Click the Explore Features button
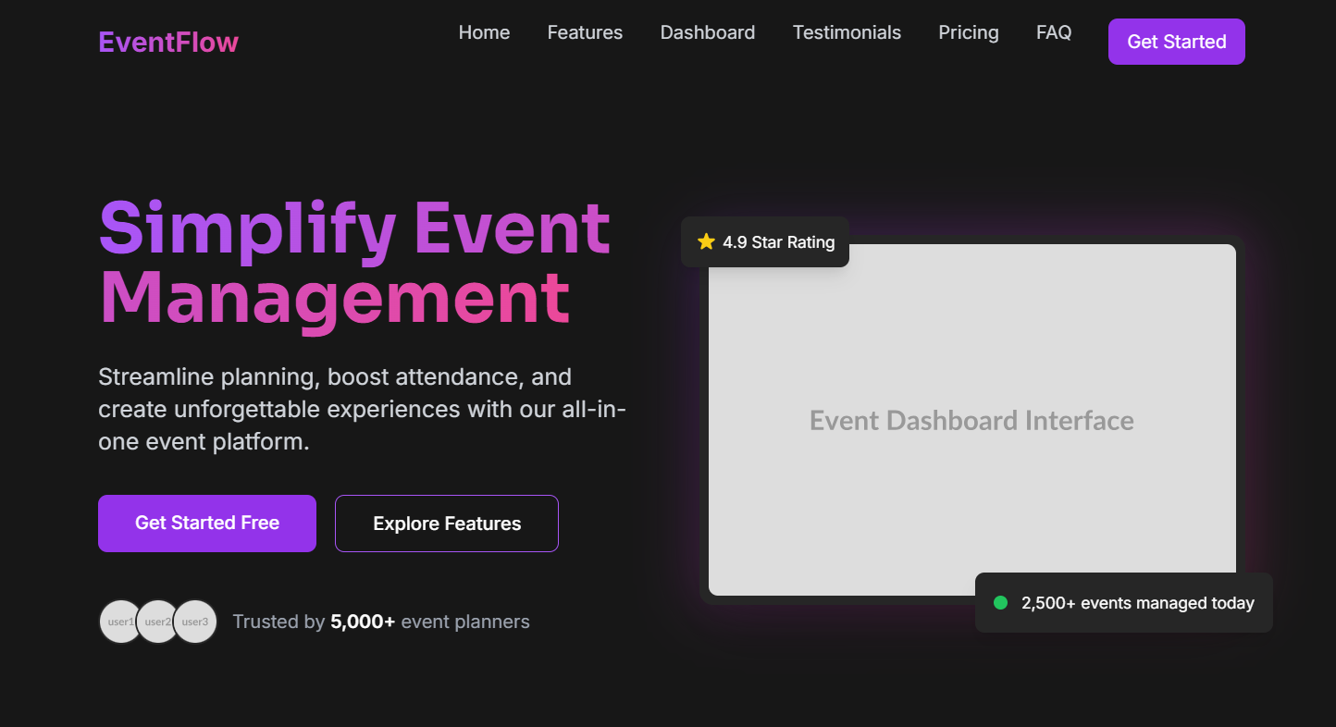This screenshot has height=727, width=1336. point(447,524)
